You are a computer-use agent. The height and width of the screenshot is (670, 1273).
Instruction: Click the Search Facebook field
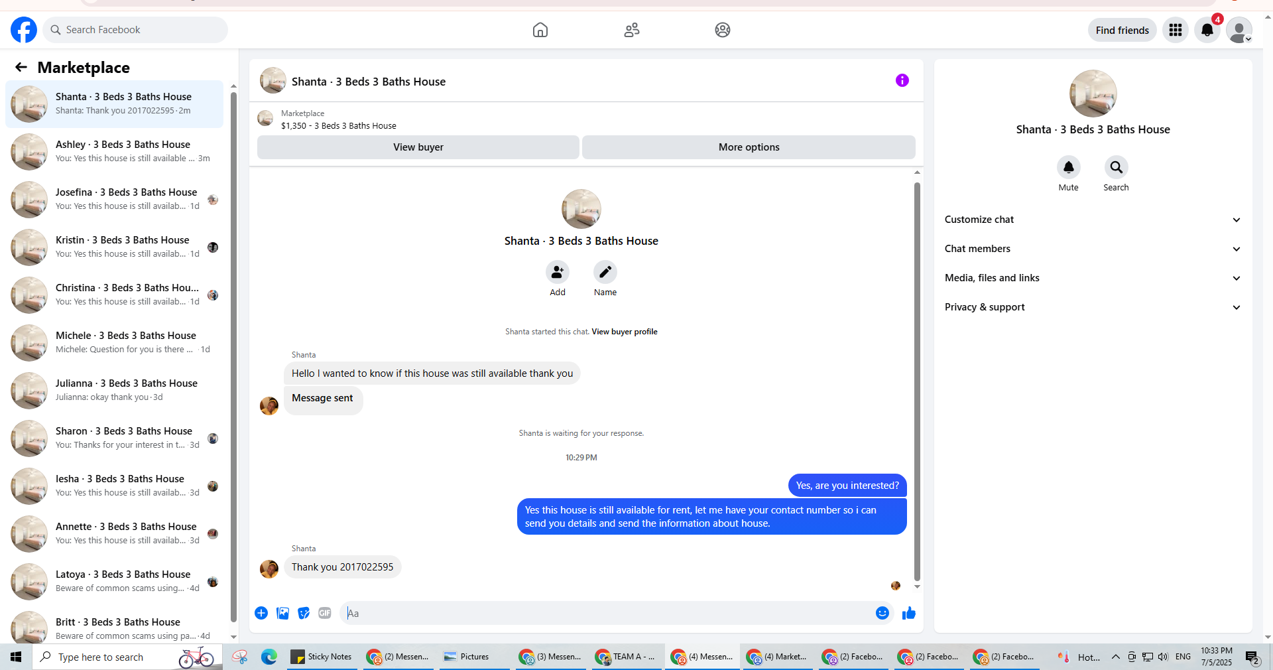135,30
